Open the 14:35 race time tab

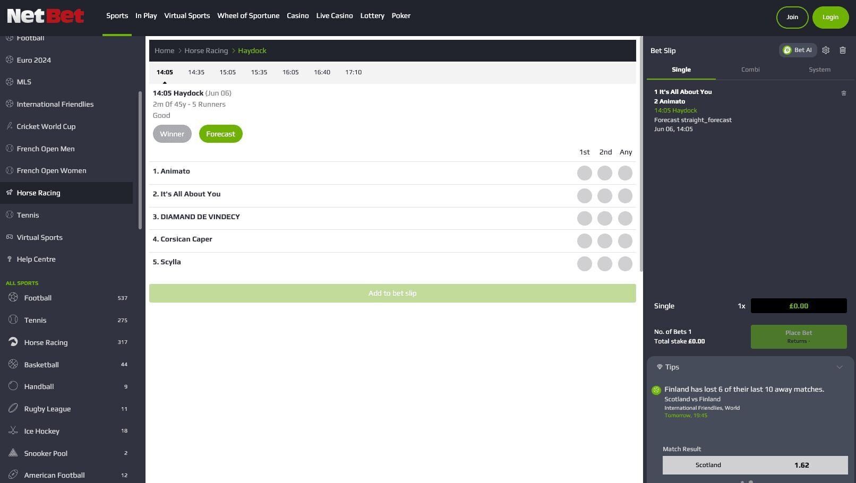click(196, 72)
